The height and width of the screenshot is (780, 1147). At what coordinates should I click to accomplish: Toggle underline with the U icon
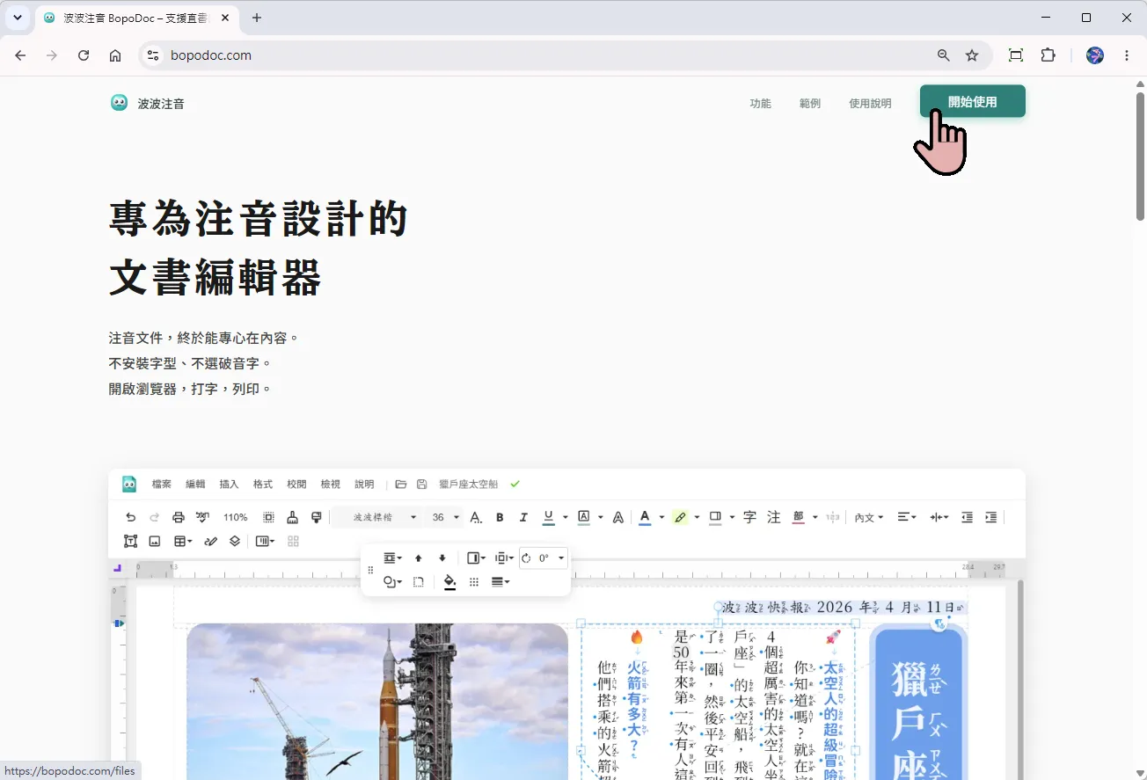click(x=549, y=517)
